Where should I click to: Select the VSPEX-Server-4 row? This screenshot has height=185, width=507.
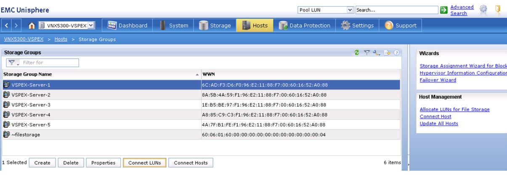pyautogui.click(x=201, y=114)
